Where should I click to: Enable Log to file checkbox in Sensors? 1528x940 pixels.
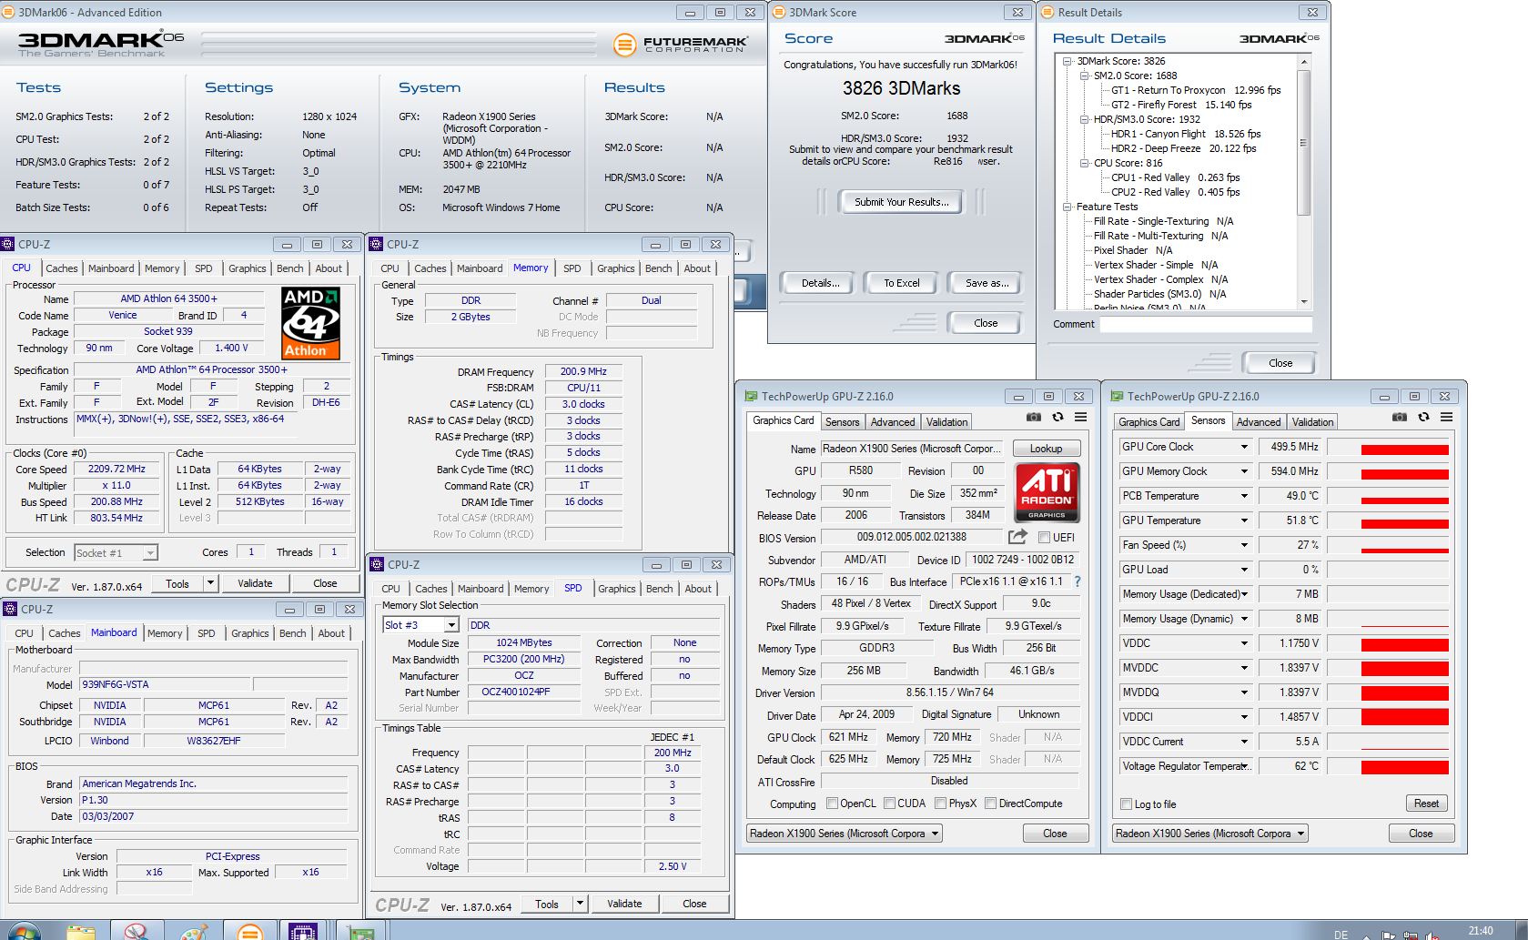[x=1127, y=804]
